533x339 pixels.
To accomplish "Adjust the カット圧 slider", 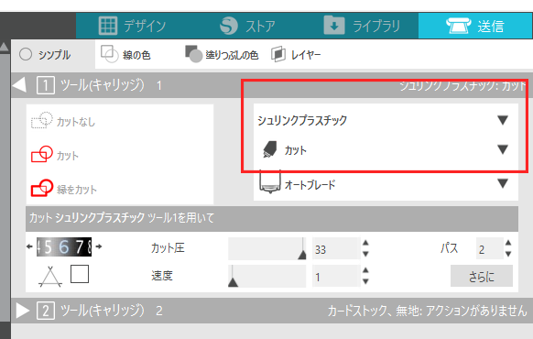I will coord(266,248).
